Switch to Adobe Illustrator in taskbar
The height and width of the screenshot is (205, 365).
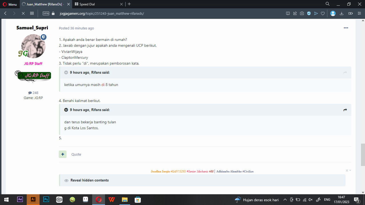coord(33,200)
